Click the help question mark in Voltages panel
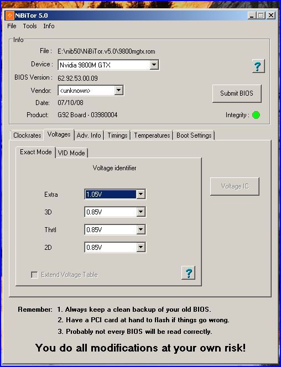Image resolution: width=281 pixels, height=367 pixels. coord(188,272)
